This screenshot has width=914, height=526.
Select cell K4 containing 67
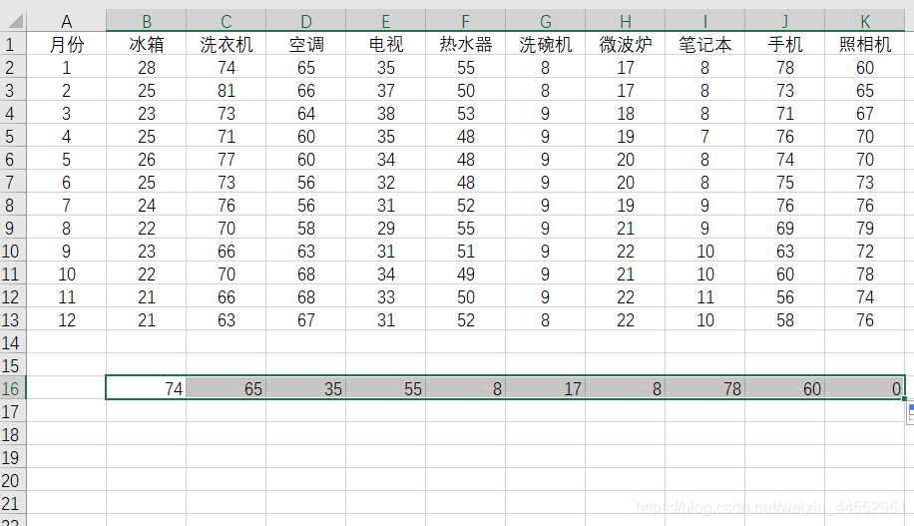(865, 113)
